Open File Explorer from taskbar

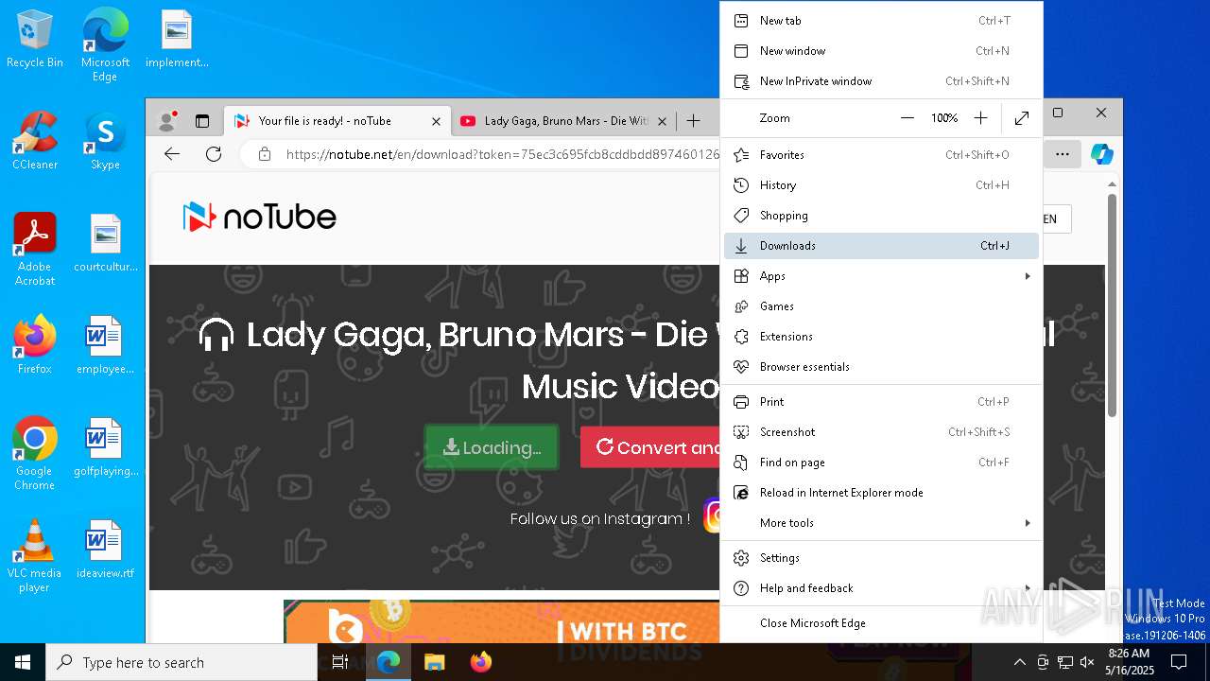tap(434, 662)
